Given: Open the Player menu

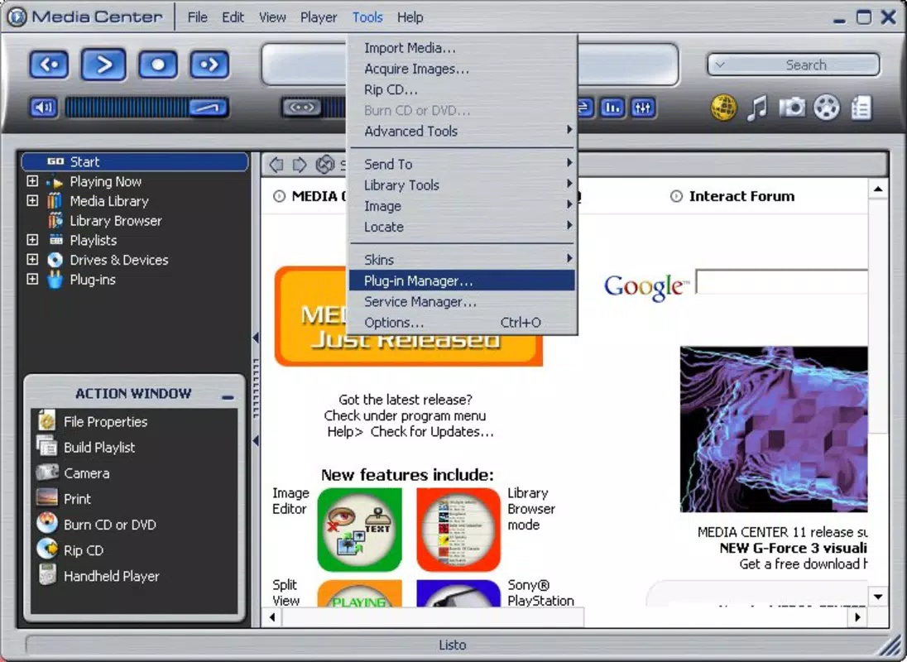Looking at the screenshot, I should 318,17.
